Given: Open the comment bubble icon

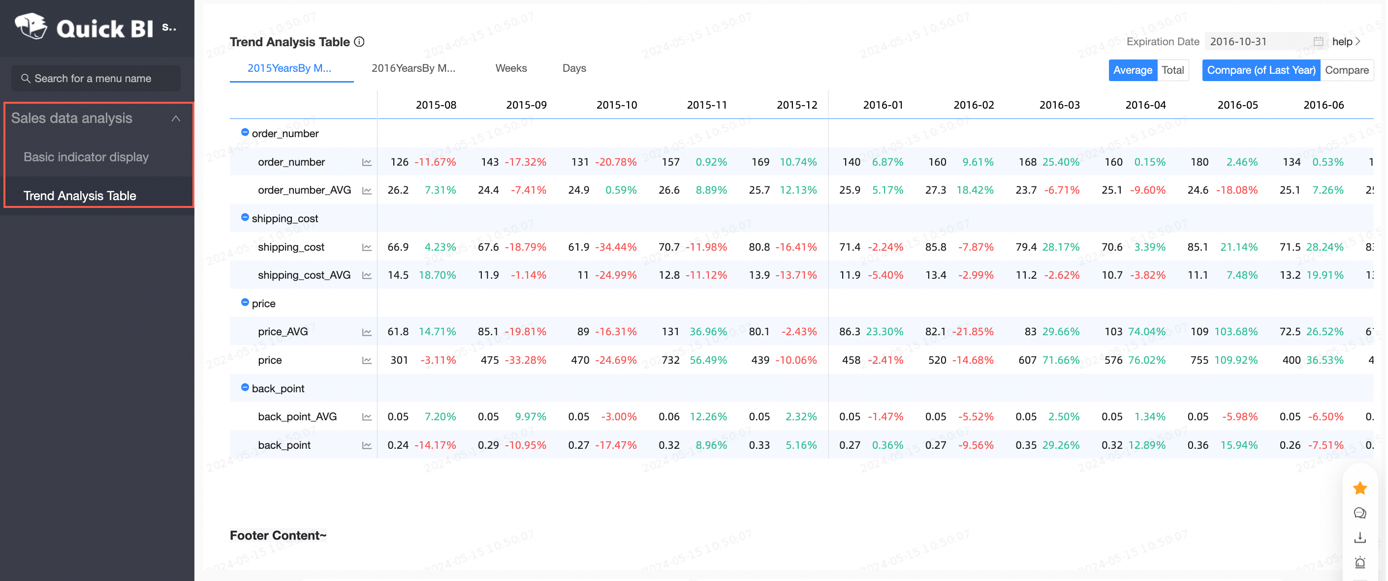Looking at the screenshot, I should tap(1359, 513).
